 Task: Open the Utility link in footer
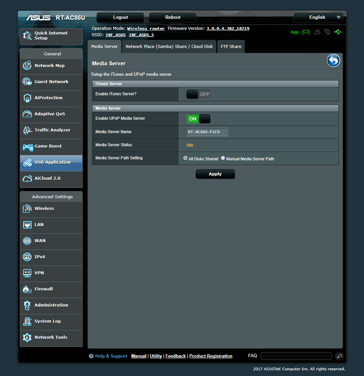point(156,356)
